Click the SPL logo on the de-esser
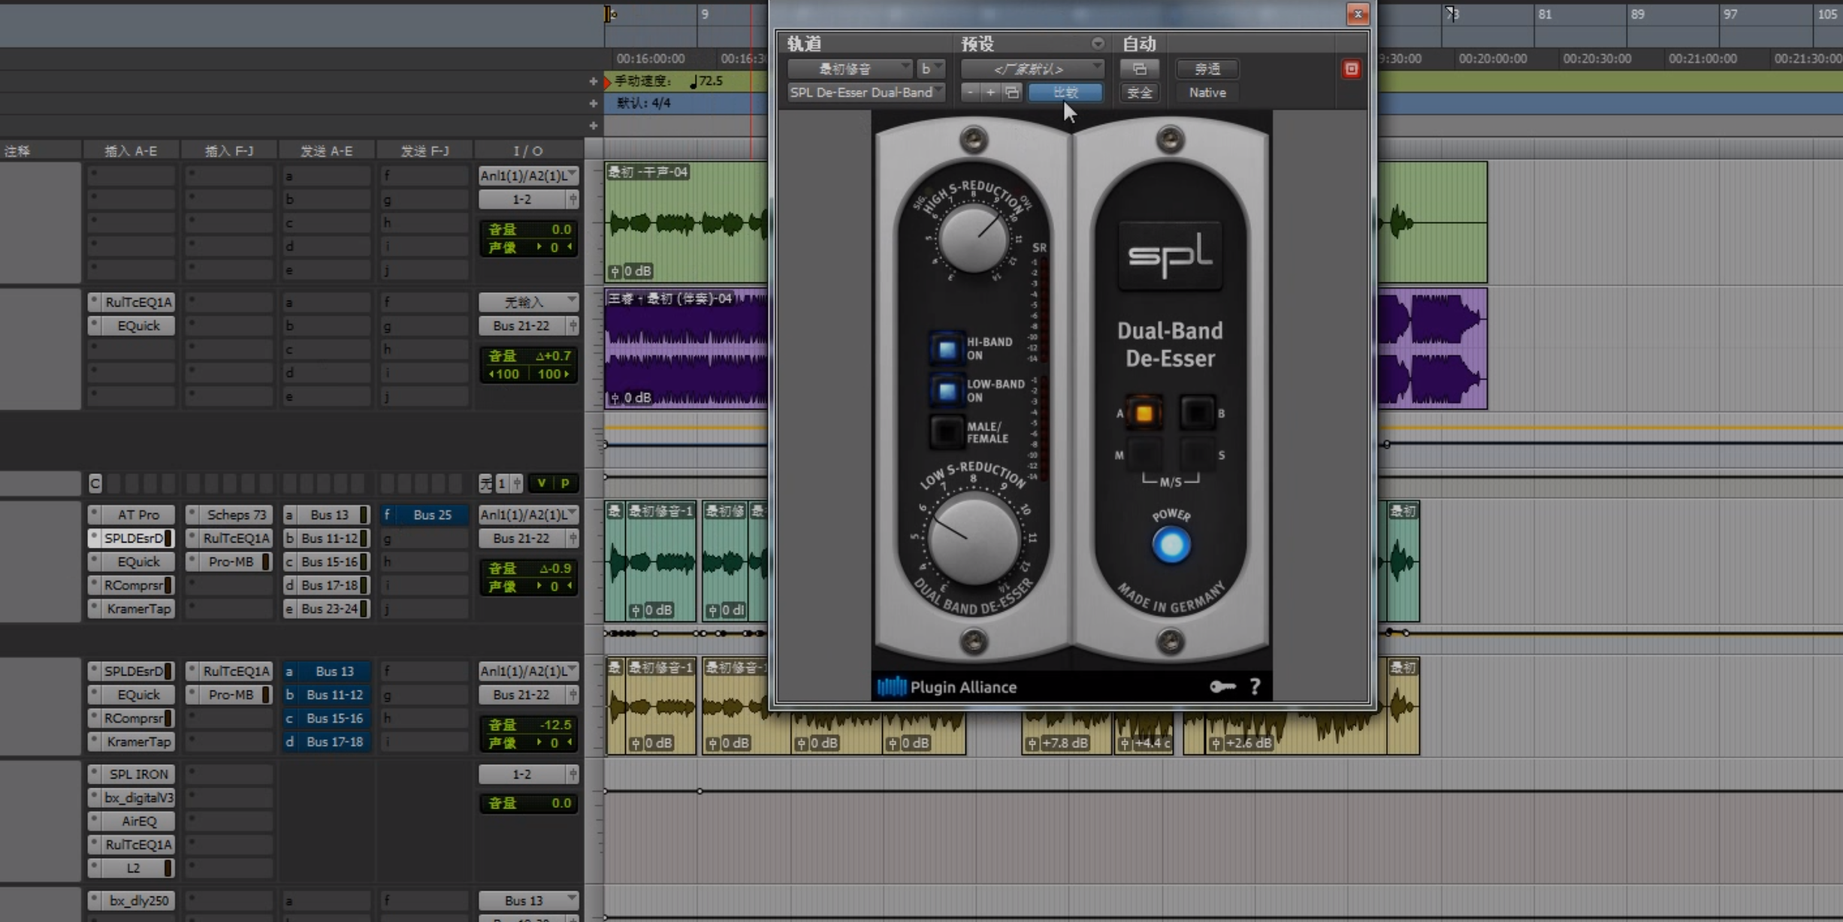The height and width of the screenshot is (922, 1843). tap(1170, 255)
